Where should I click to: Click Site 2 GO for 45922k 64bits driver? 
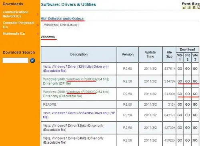(x=188, y=140)
